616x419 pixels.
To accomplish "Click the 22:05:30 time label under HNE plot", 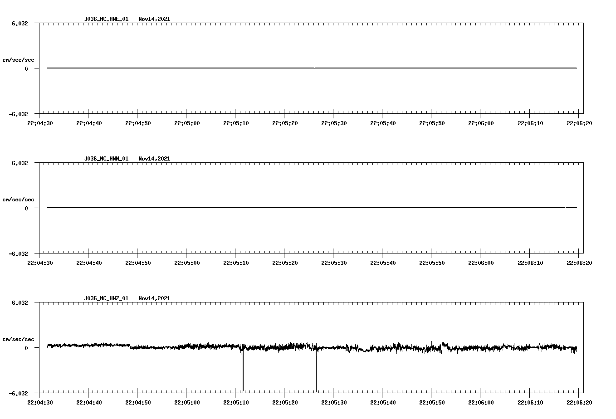I will [x=334, y=123].
